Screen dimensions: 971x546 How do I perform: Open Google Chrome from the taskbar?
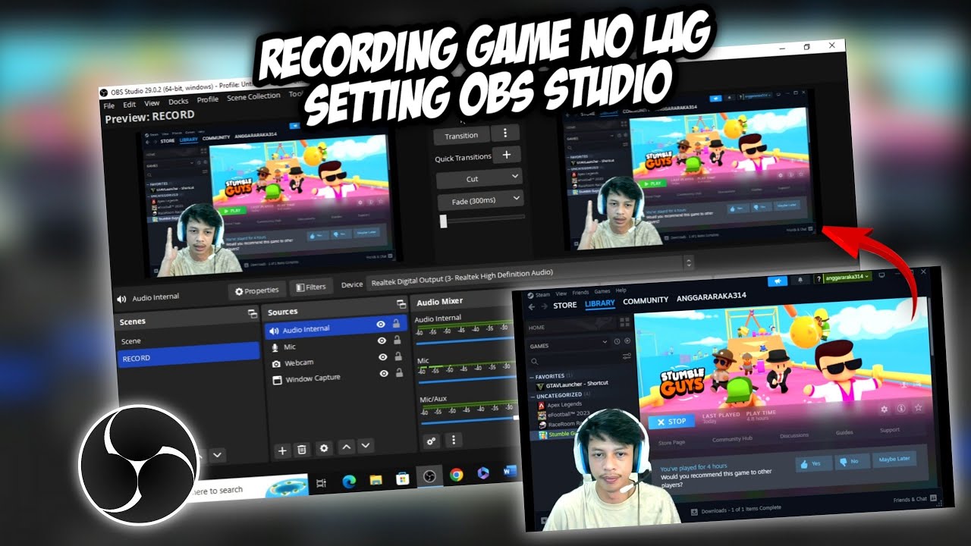pyautogui.click(x=456, y=475)
